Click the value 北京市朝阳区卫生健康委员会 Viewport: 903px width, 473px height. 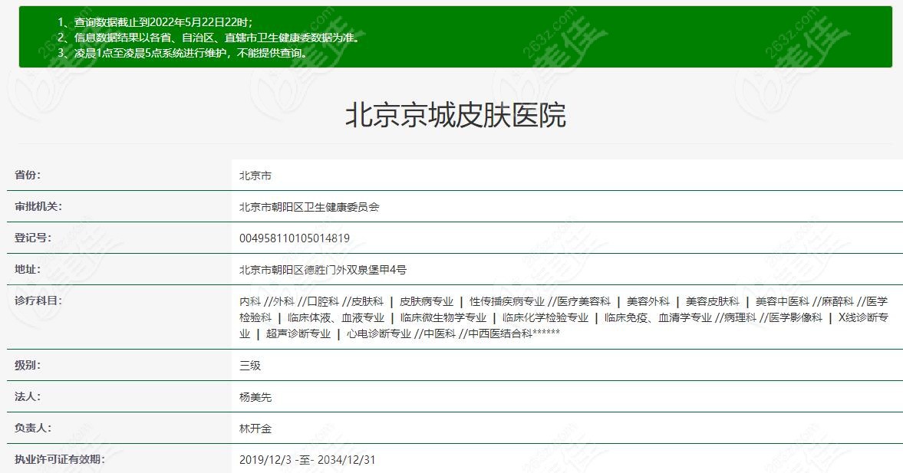point(308,207)
